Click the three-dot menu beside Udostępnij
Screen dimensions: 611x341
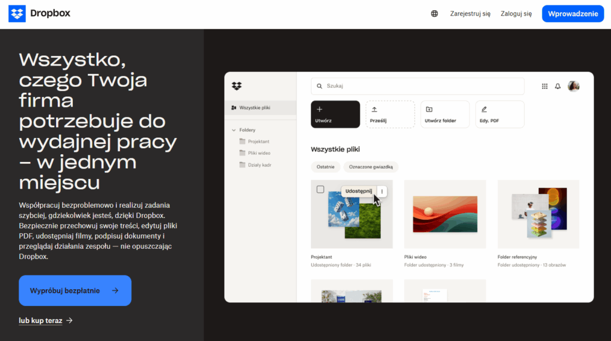coord(382,191)
